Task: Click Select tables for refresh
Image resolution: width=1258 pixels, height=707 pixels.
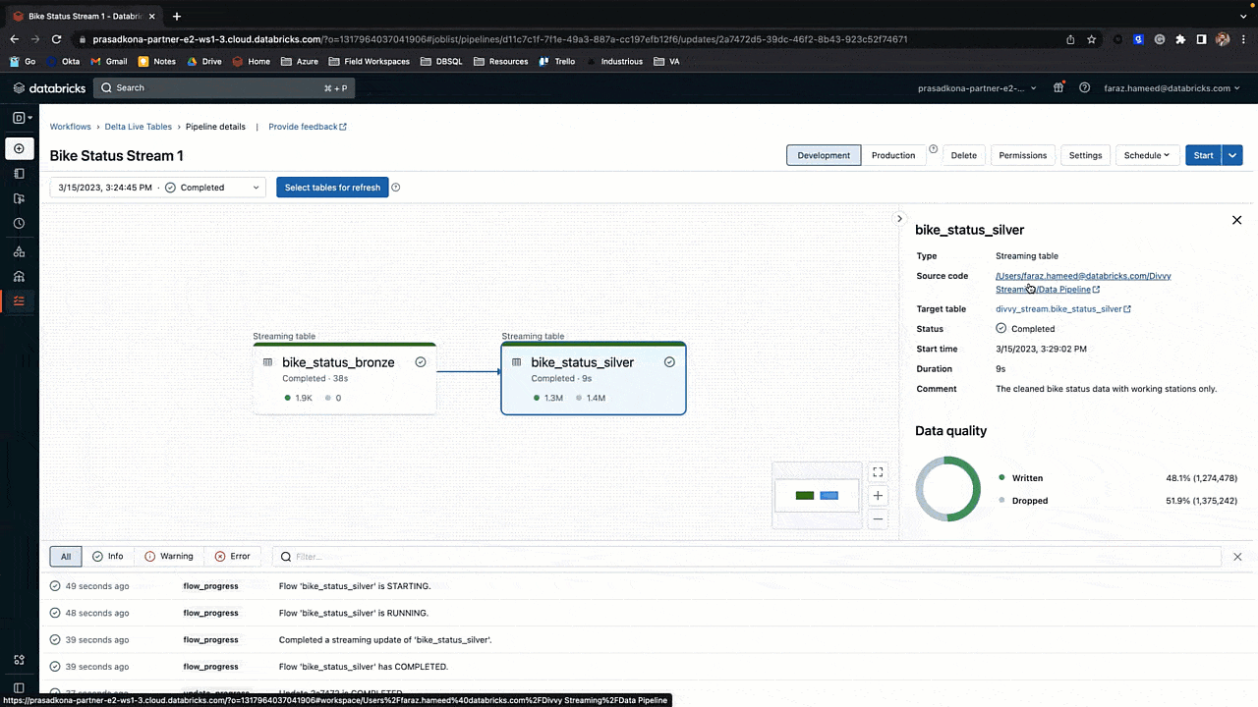Action: (332, 188)
